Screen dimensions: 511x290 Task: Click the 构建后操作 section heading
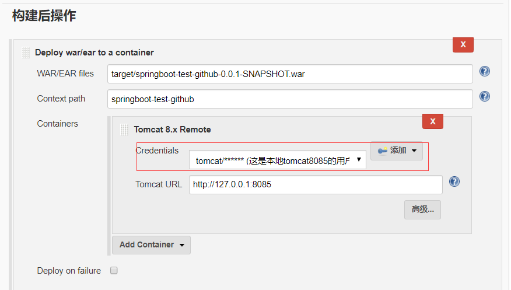[44, 16]
